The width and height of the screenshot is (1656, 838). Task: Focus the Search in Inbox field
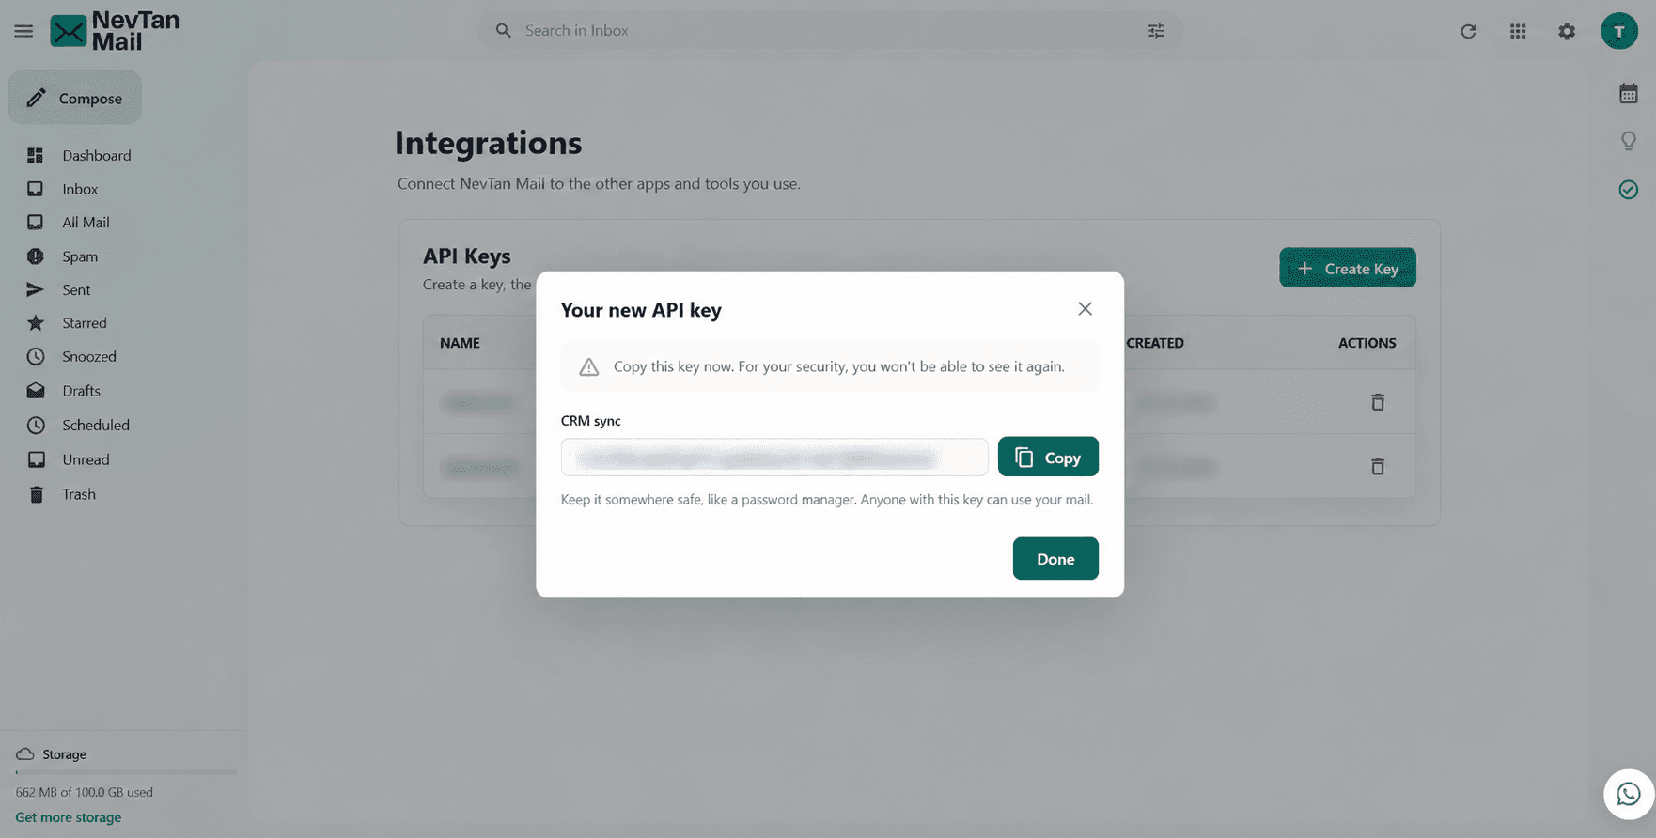click(829, 31)
